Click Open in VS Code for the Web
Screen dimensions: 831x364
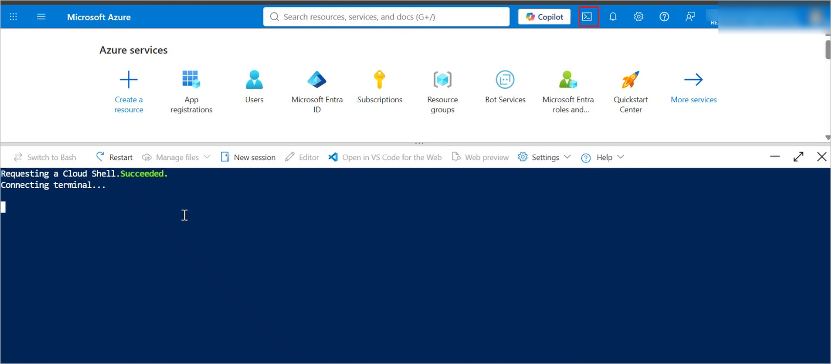coord(385,157)
